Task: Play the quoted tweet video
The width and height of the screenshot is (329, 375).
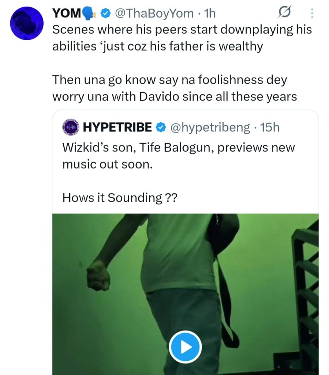Action: point(186,347)
